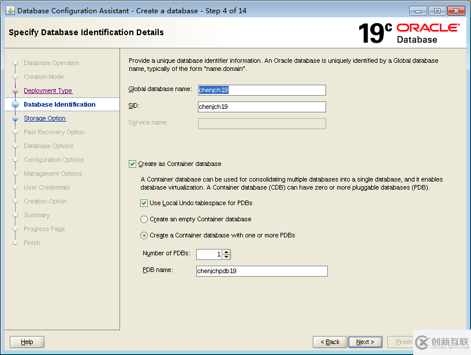Viewport: 471px width, 355px height.
Task: Click the Specify Database Identification Details heading
Action: pos(86,32)
